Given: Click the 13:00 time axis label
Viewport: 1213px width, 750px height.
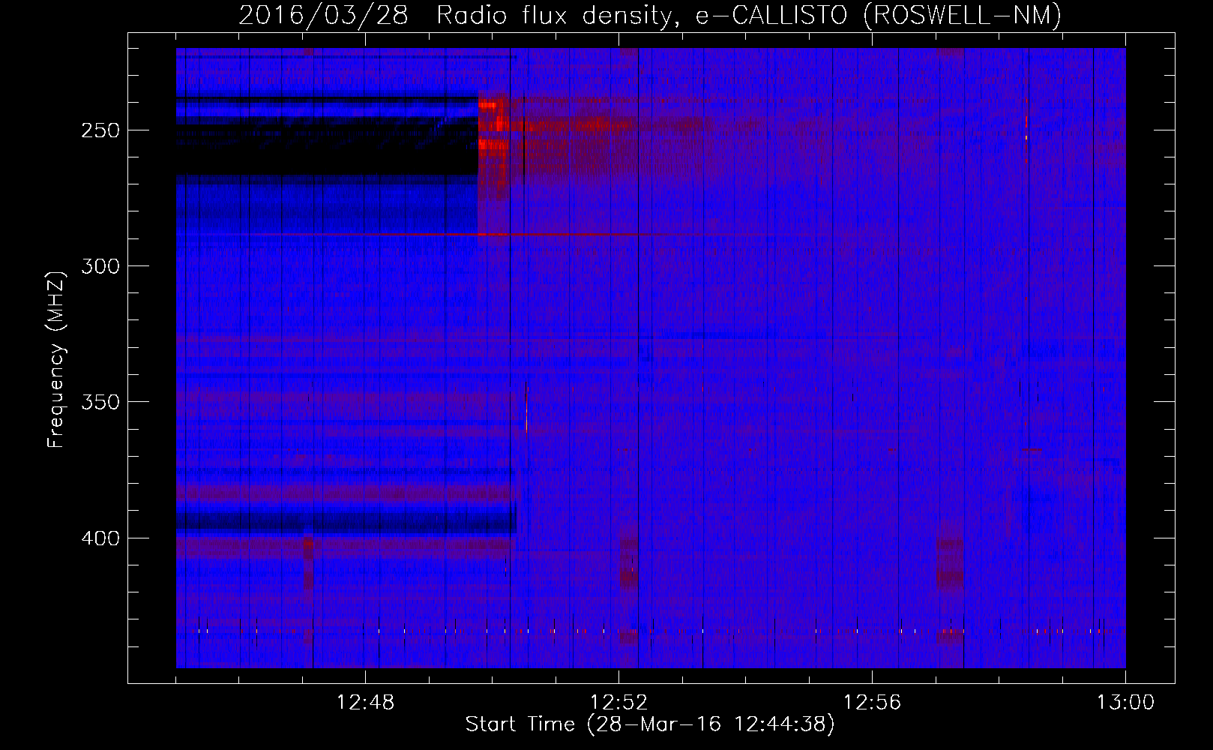Looking at the screenshot, I should coord(1125,703).
